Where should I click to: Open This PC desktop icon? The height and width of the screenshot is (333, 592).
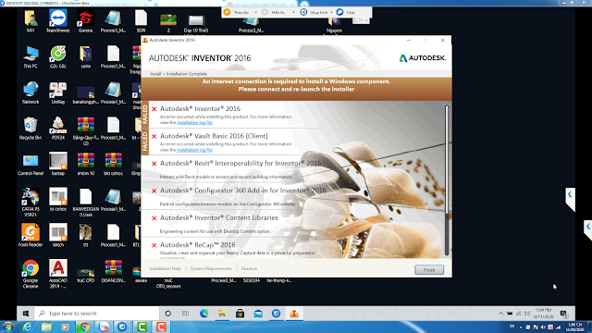[x=31, y=56]
